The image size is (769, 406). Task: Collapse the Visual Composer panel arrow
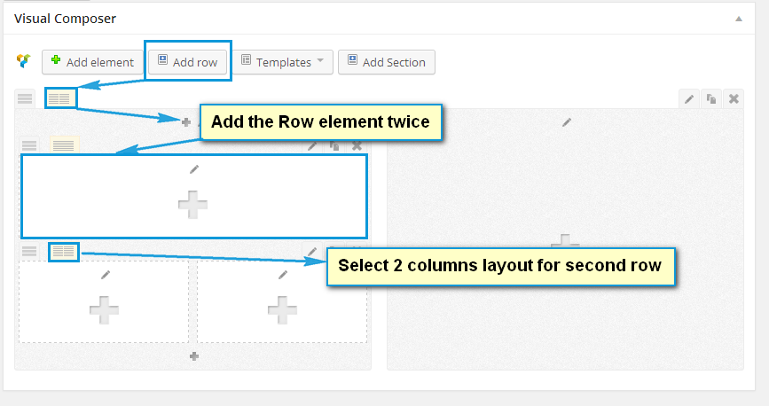point(739,19)
